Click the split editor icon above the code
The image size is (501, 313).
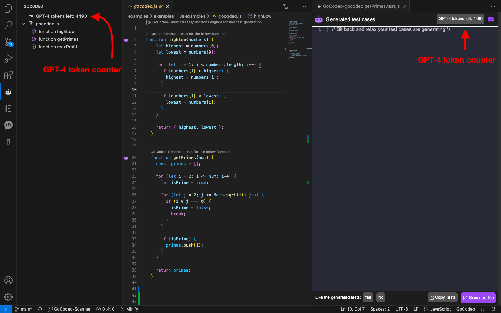pos(294,6)
